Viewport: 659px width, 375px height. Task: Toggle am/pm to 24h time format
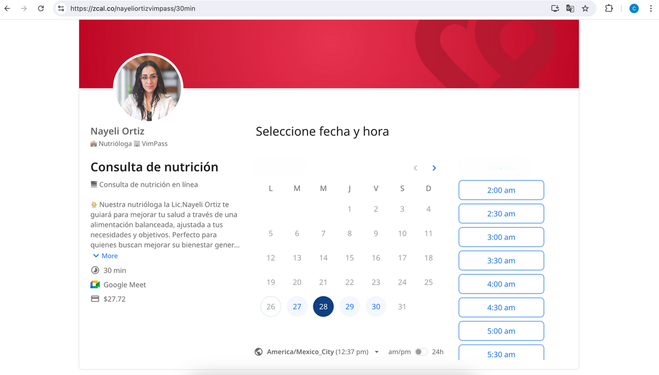(x=421, y=352)
